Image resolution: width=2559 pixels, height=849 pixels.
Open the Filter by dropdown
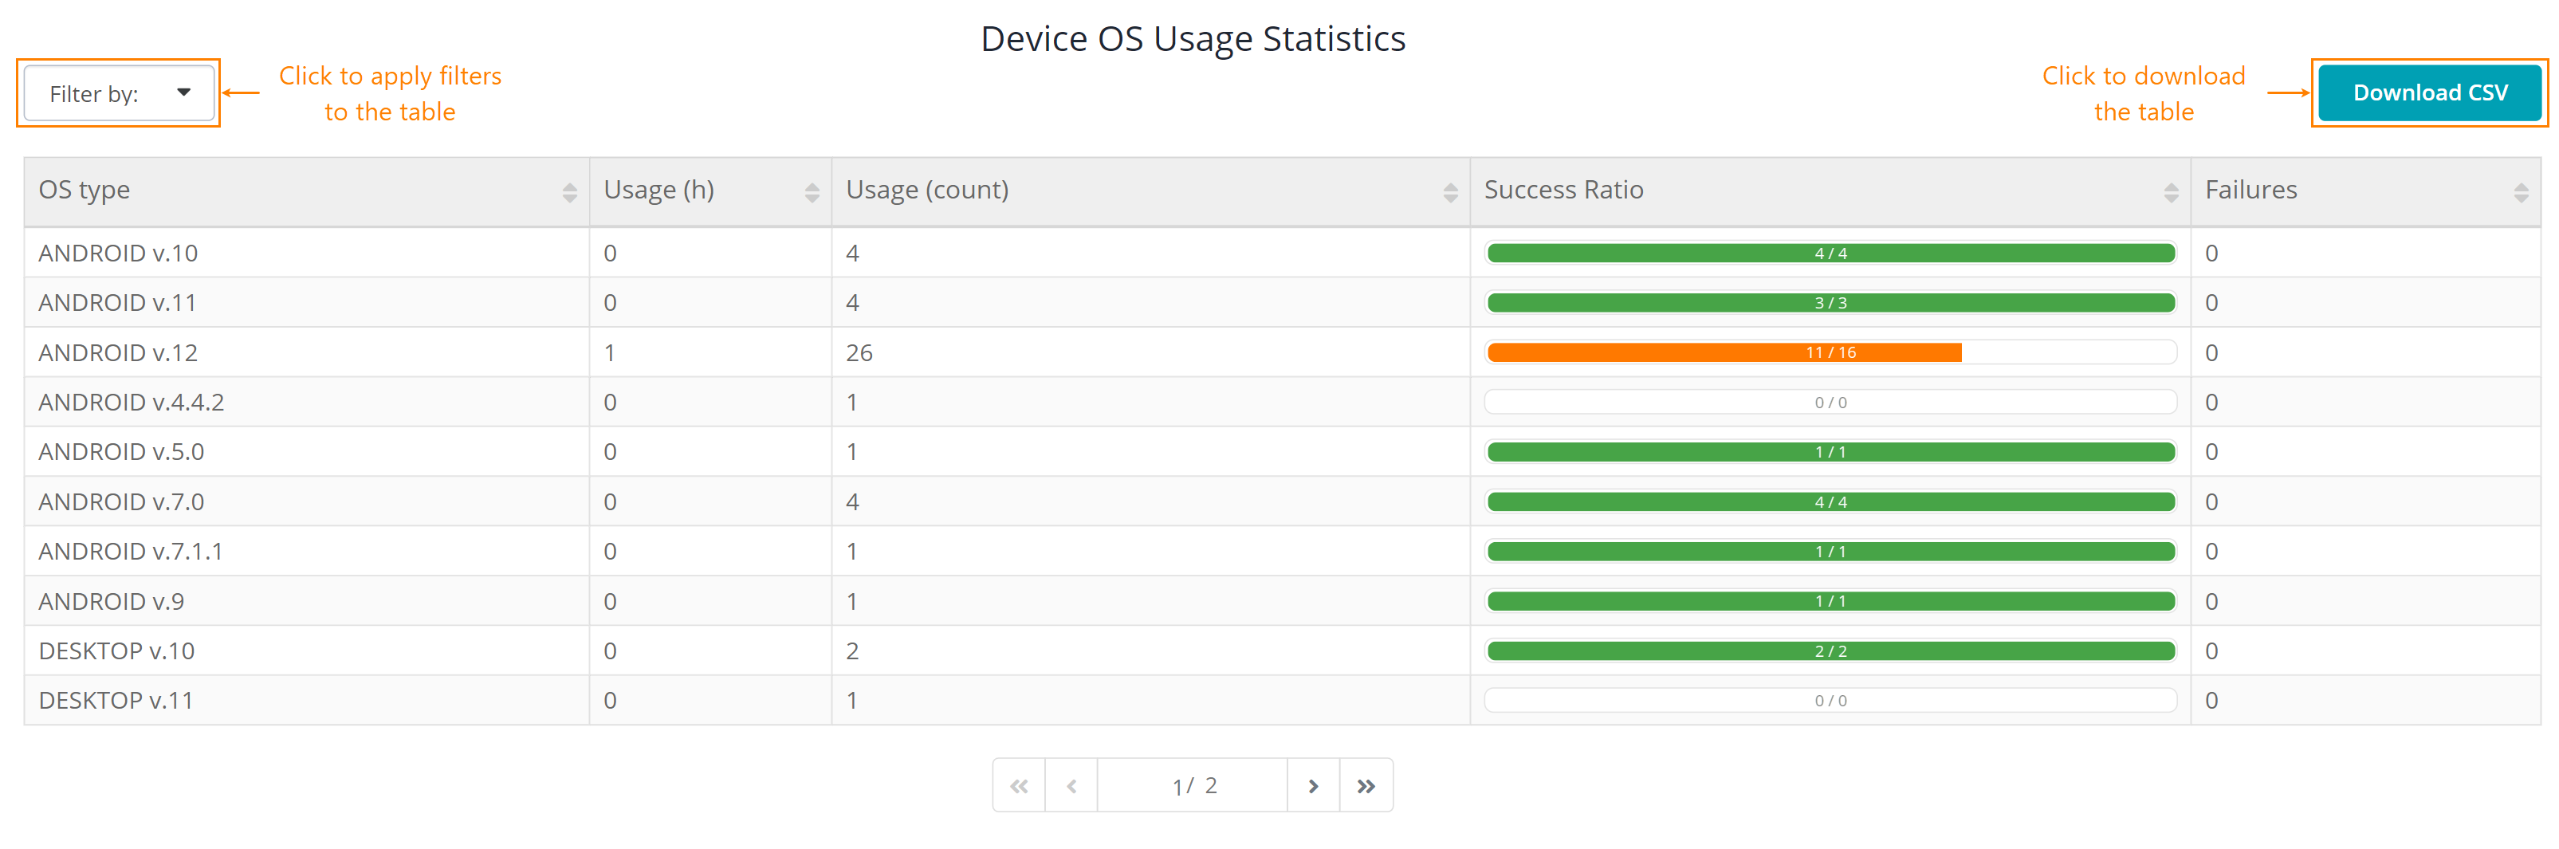tap(118, 92)
